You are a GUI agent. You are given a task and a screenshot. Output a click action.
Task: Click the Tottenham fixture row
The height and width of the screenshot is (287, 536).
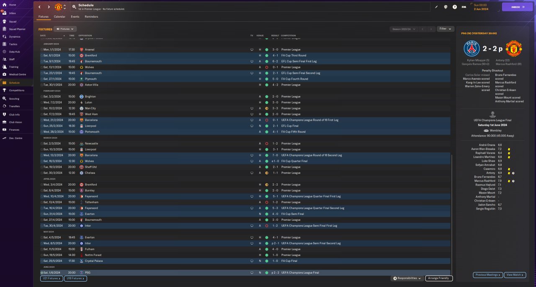point(245,202)
